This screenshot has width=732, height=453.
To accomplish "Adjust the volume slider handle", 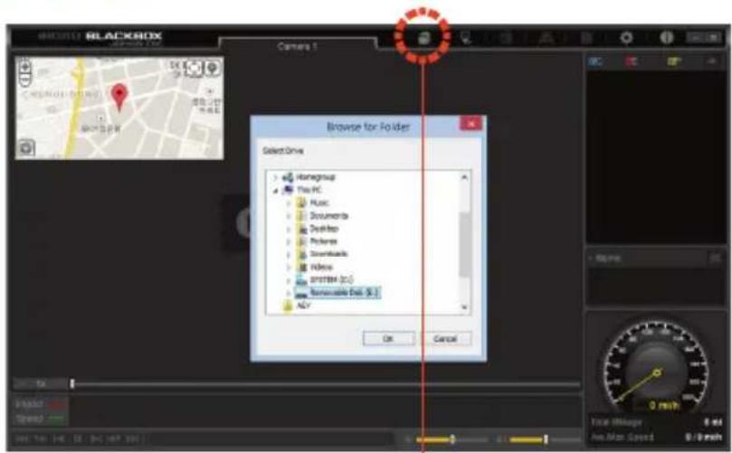I will coord(452,439).
